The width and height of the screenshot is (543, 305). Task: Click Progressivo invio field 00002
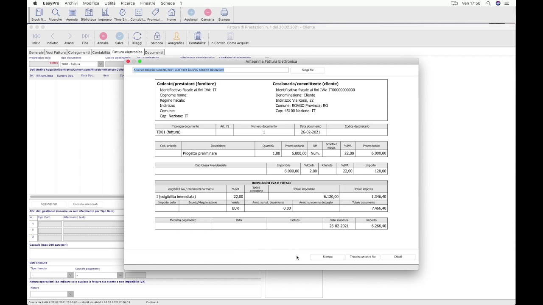(x=44, y=64)
